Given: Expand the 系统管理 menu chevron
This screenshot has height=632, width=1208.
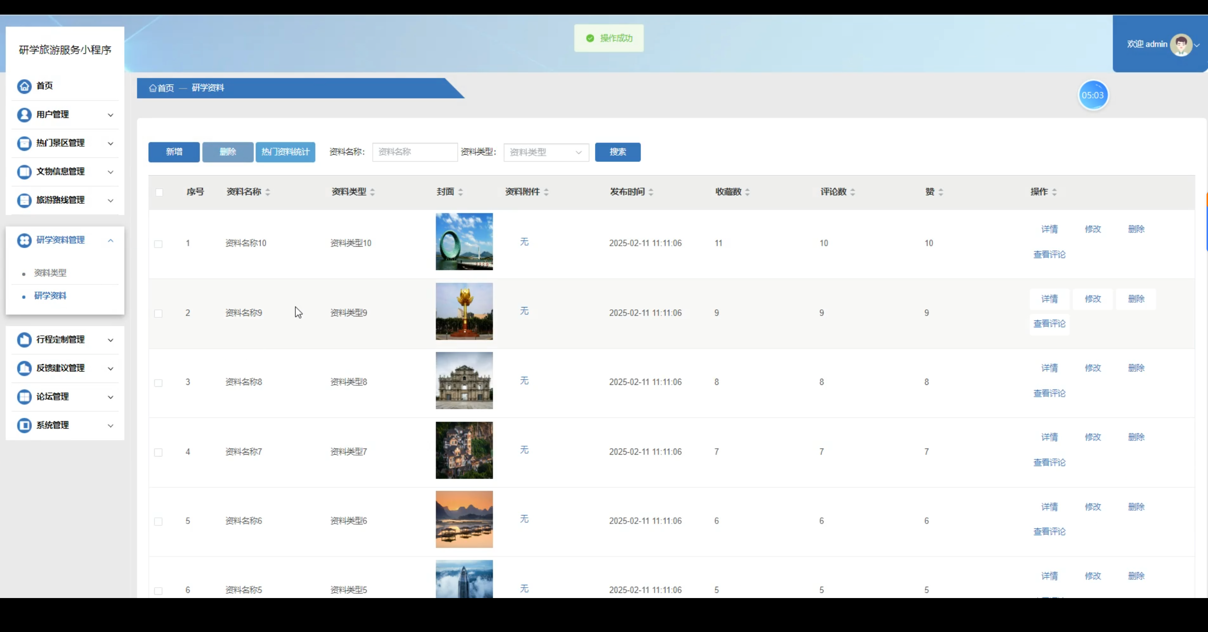Looking at the screenshot, I should tap(110, 425).
